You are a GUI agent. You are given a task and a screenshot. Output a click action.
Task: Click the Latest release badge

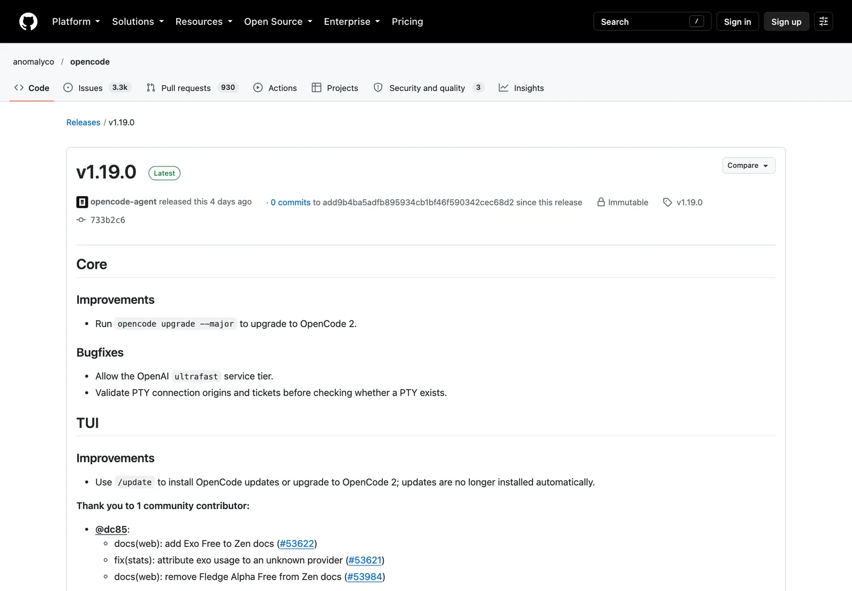pyautogui.click(x=165, y=173)
